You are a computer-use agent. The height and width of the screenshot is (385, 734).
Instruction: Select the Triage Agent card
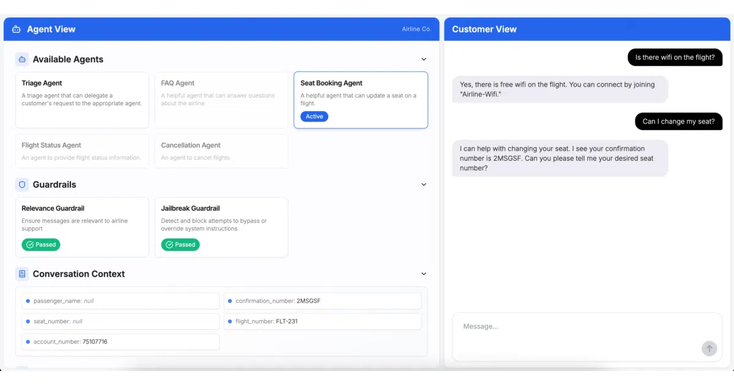pos(82,100)
